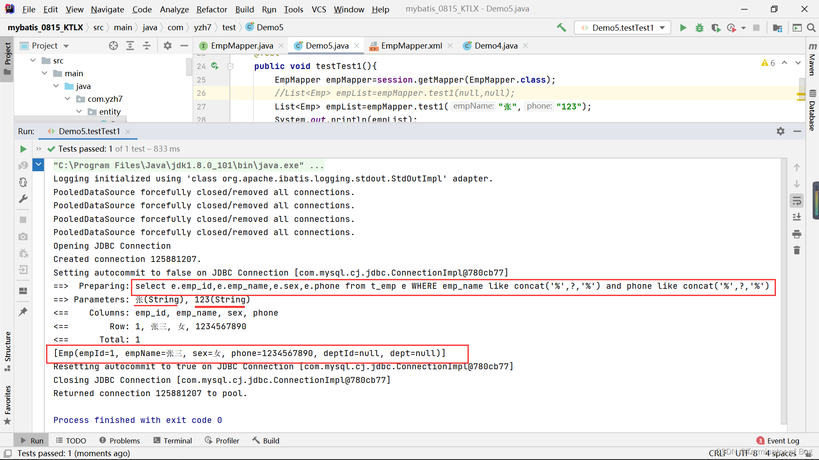This screenshot has width=819, height=460.
Task: Close the Demo5.testTest1 run tab
Action: click(128, 132)
